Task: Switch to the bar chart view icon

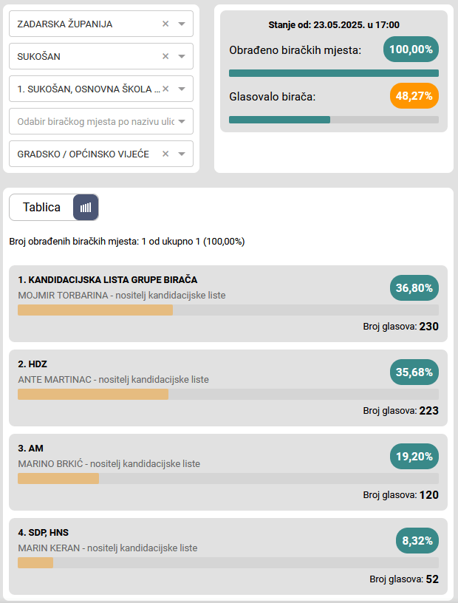Action: [x=86, y=208]
